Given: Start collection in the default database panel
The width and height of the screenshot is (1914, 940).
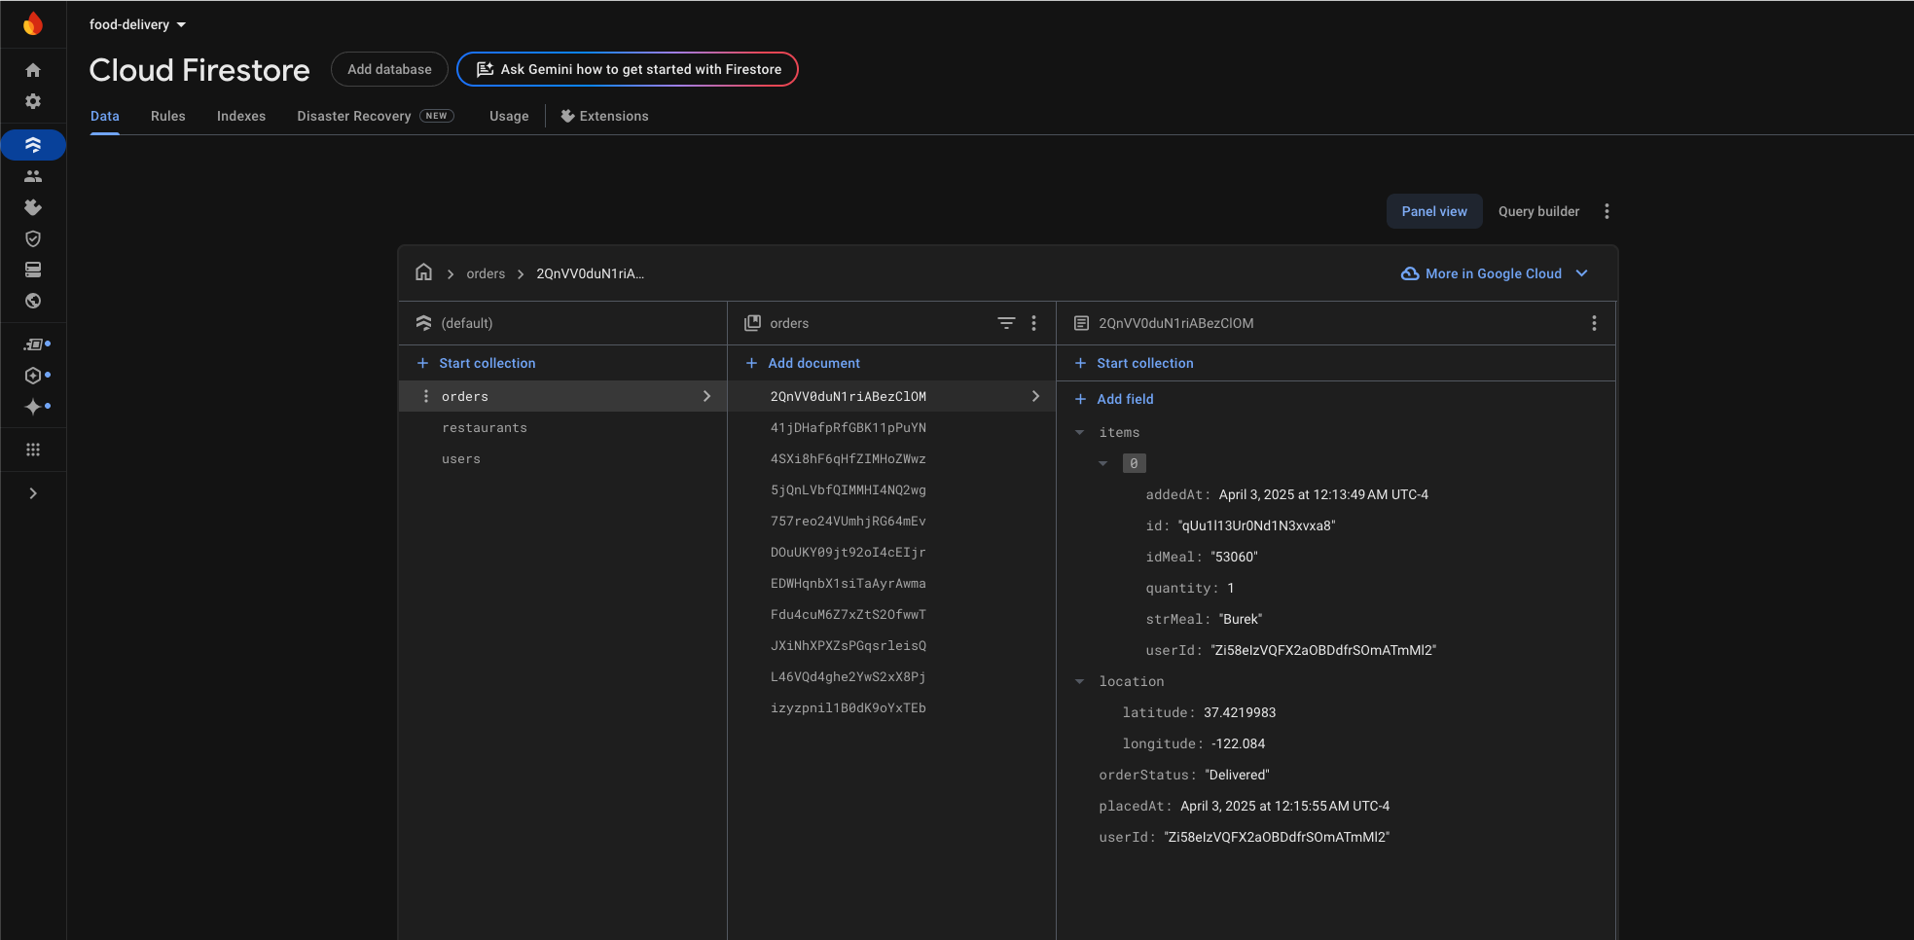Looking at the screenshot, I should (x=476, y=363).
